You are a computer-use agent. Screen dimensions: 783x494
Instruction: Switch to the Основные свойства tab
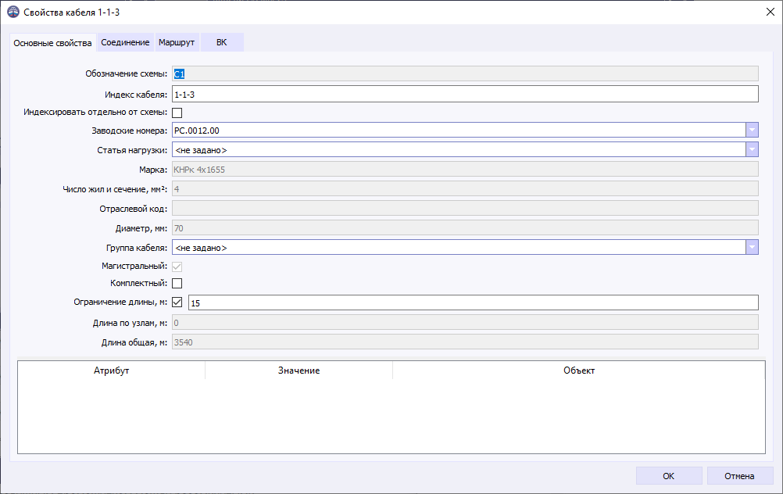(x=52, y=43)
